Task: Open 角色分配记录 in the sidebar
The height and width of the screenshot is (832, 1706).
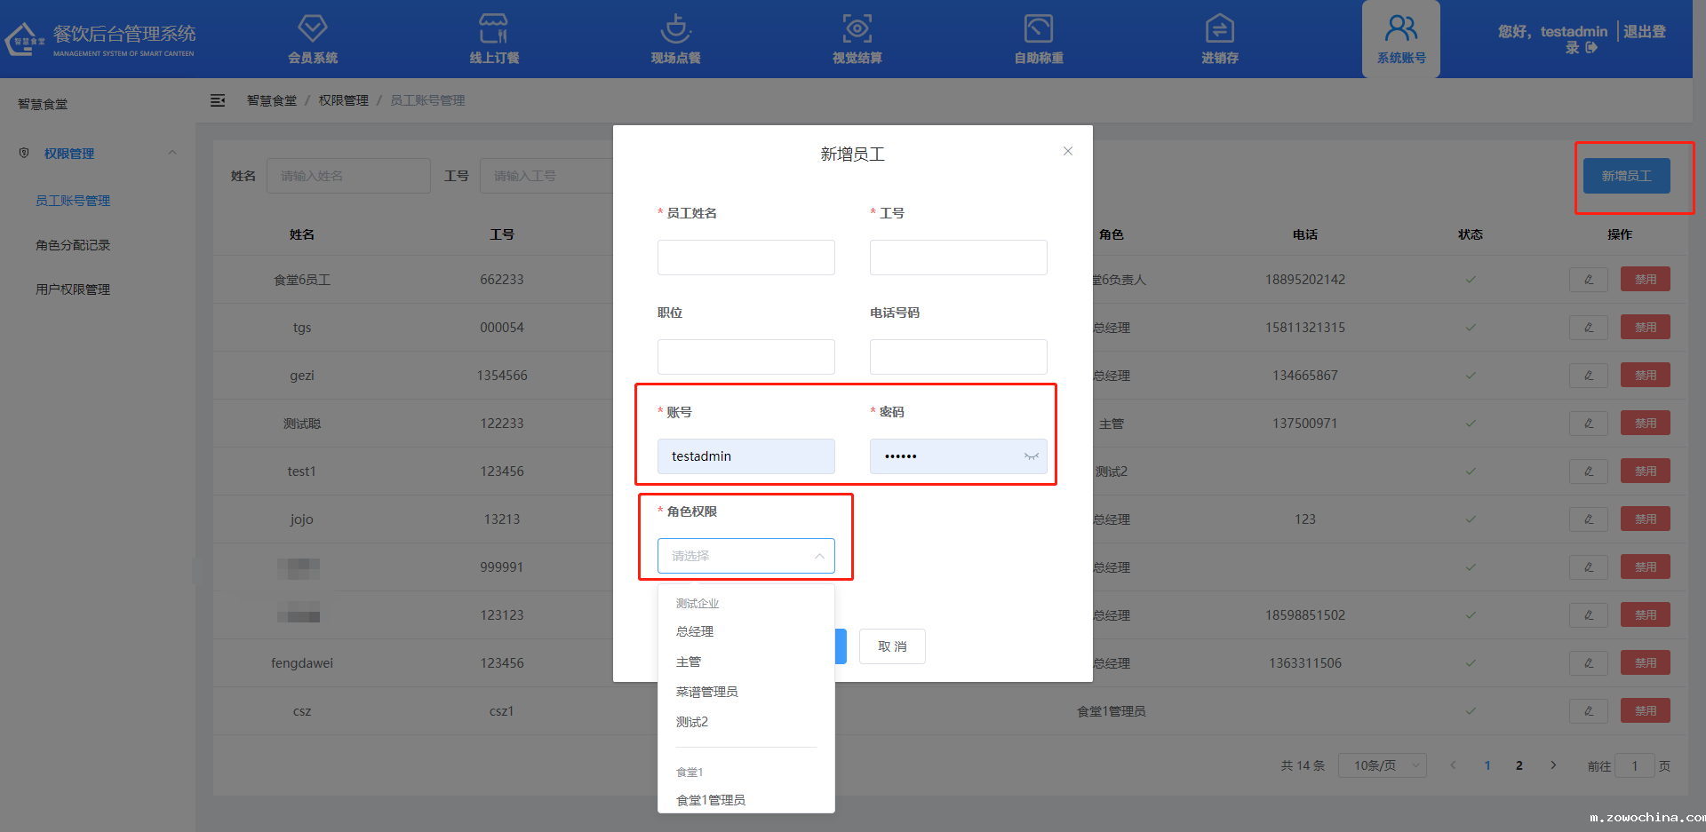Action: [73, 245]
